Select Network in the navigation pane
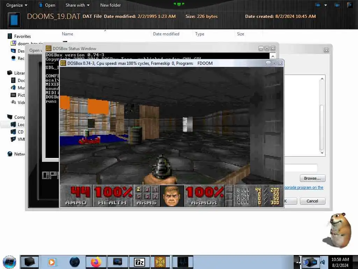This screenshot has width=358, height=269. tap(16, 154)
